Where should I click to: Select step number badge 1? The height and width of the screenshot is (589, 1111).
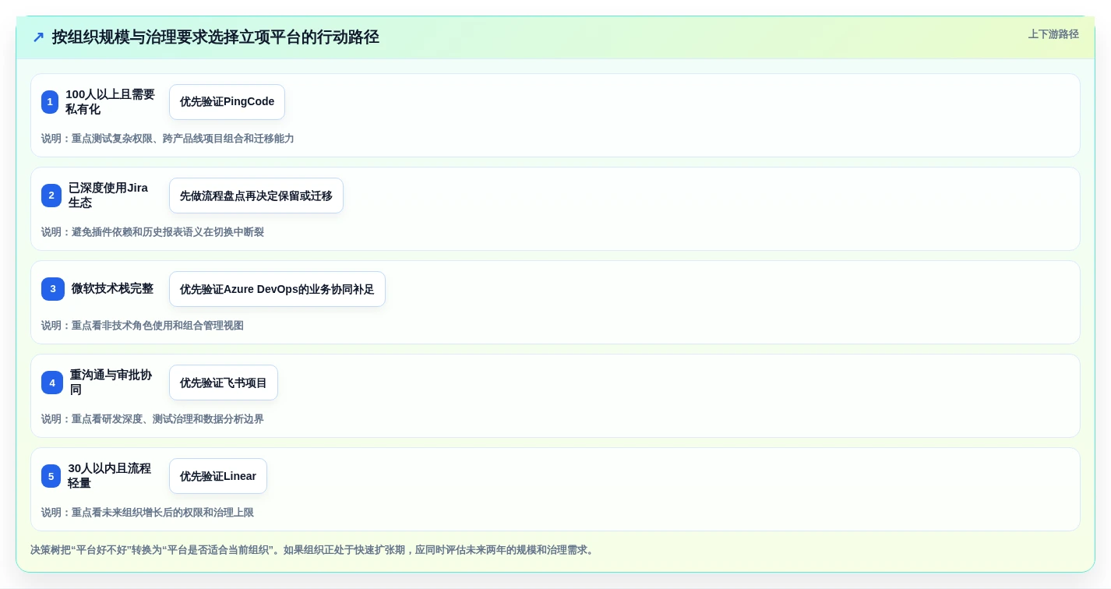(50, 102)
